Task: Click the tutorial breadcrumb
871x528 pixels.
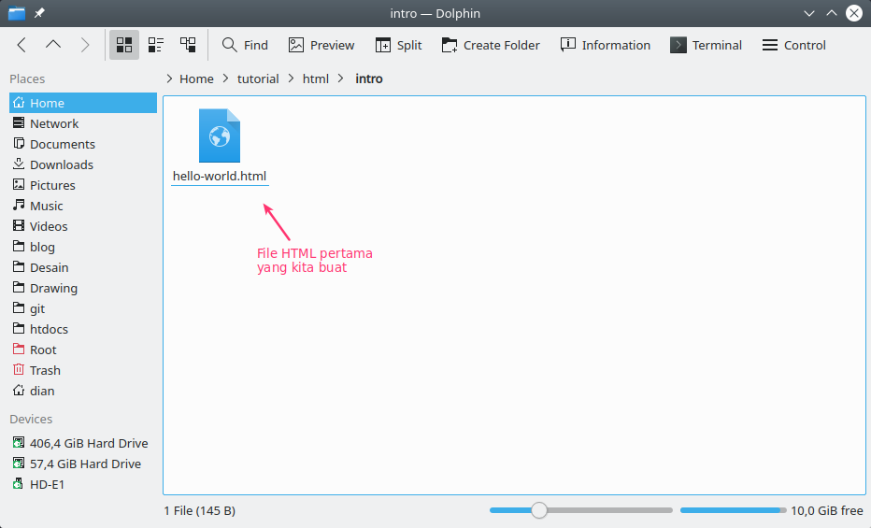Action: [x=258, y=78]
